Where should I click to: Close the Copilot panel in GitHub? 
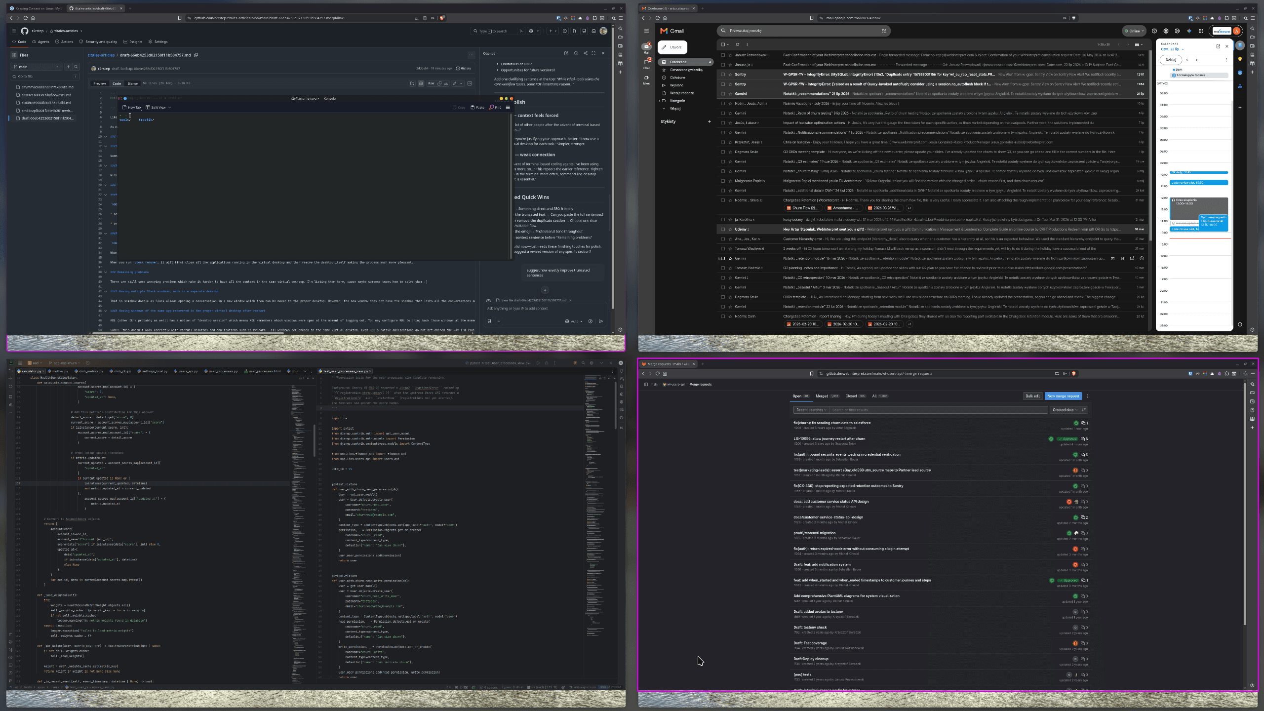coord(603,53)
